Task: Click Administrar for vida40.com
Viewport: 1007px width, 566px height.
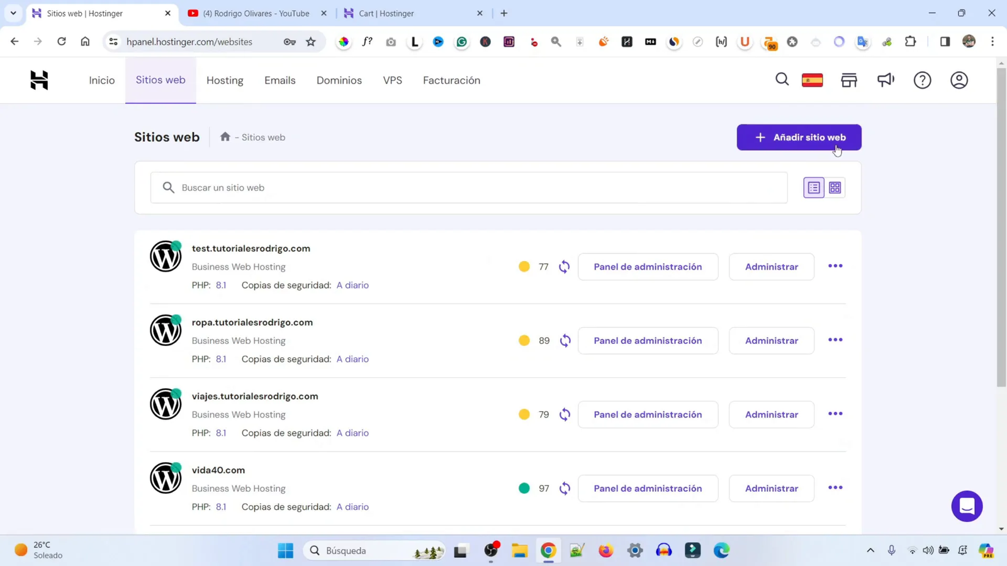Action: (772, 489)
